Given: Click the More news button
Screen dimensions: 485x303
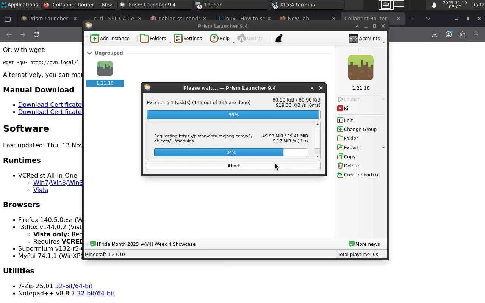Looking at the screenshot, I should [x=364, y=244].
